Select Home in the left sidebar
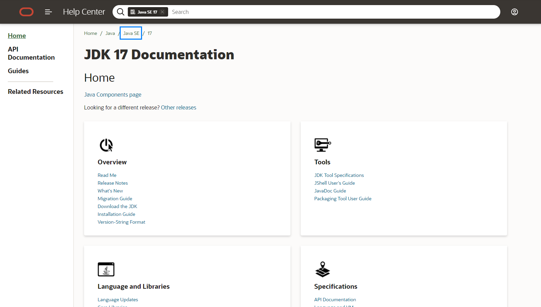Screen dimensions: 541x307 tap(17, 36)
